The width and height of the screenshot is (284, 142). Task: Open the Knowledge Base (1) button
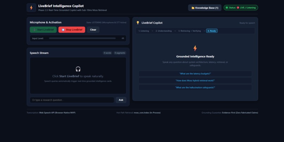tap(205, 8)
